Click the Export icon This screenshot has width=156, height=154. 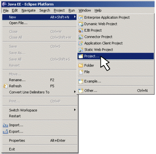point(5,131)
